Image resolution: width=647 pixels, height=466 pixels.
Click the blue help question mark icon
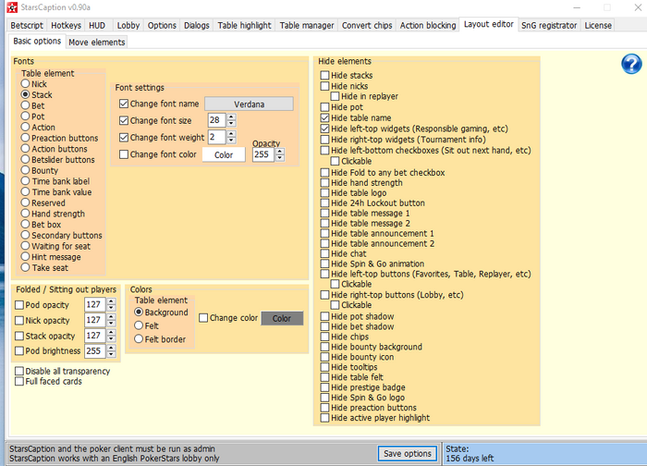point(632,64)
